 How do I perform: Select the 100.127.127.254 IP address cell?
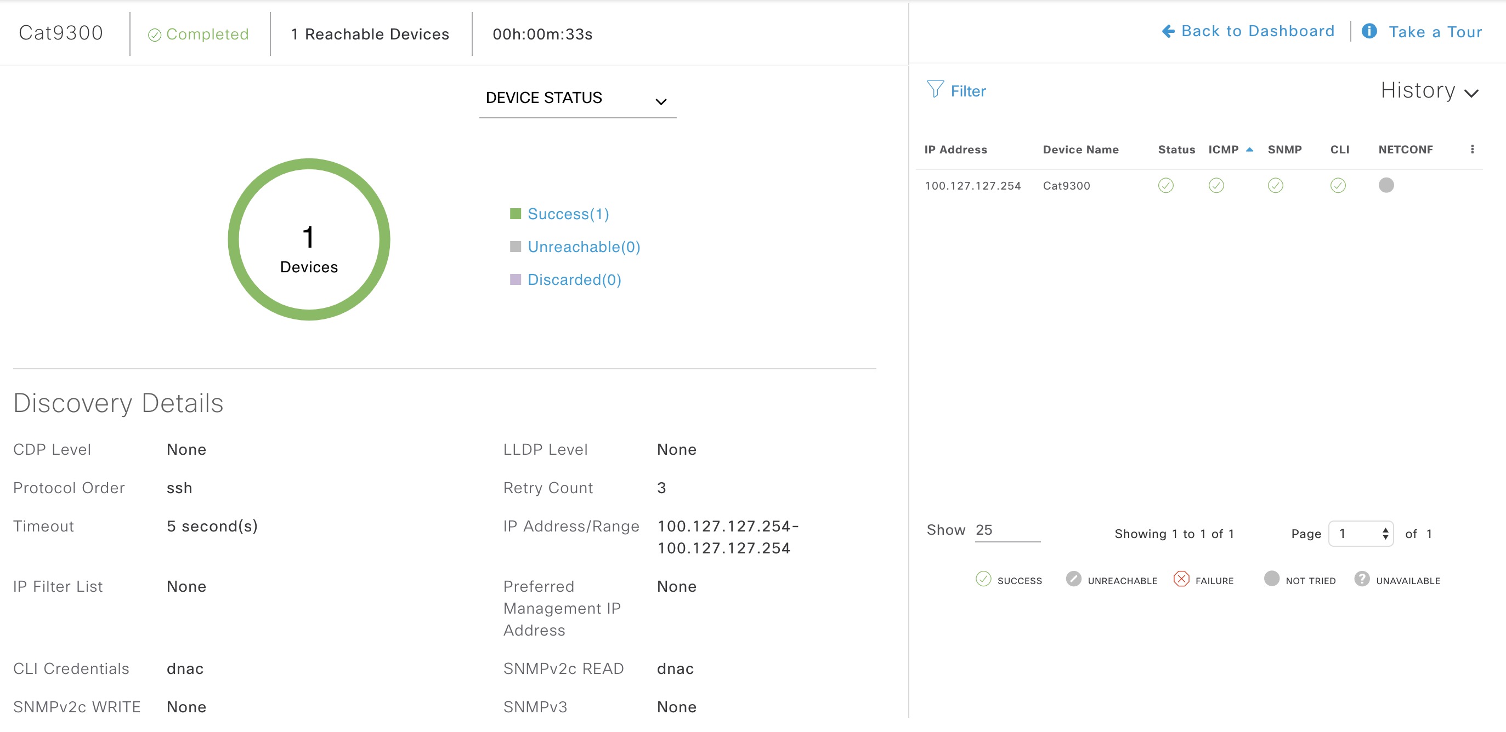[973, 186]
